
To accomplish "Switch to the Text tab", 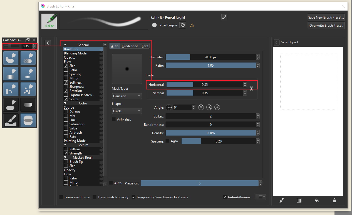I will click(x=145, y=46).
